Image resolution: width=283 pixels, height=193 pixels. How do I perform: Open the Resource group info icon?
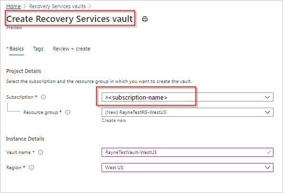68,112
